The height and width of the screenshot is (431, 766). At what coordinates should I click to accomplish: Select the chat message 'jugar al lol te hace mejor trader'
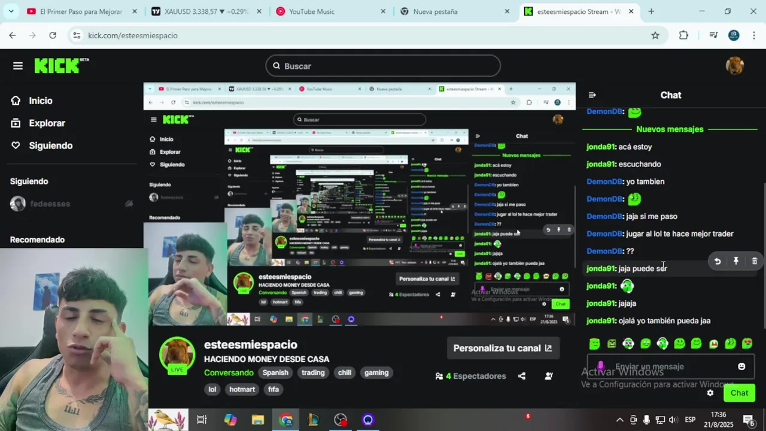[x=679, y=233]
